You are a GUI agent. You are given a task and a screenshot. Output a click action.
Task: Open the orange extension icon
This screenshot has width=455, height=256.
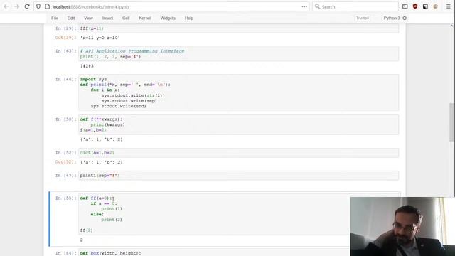click(x=435, y=6)
